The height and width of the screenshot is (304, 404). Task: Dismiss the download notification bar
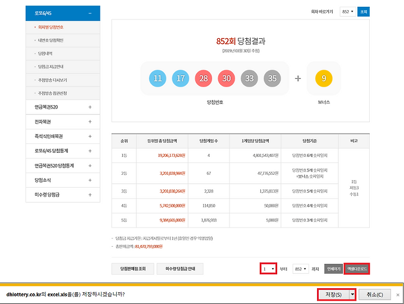[x=398, y=294]
